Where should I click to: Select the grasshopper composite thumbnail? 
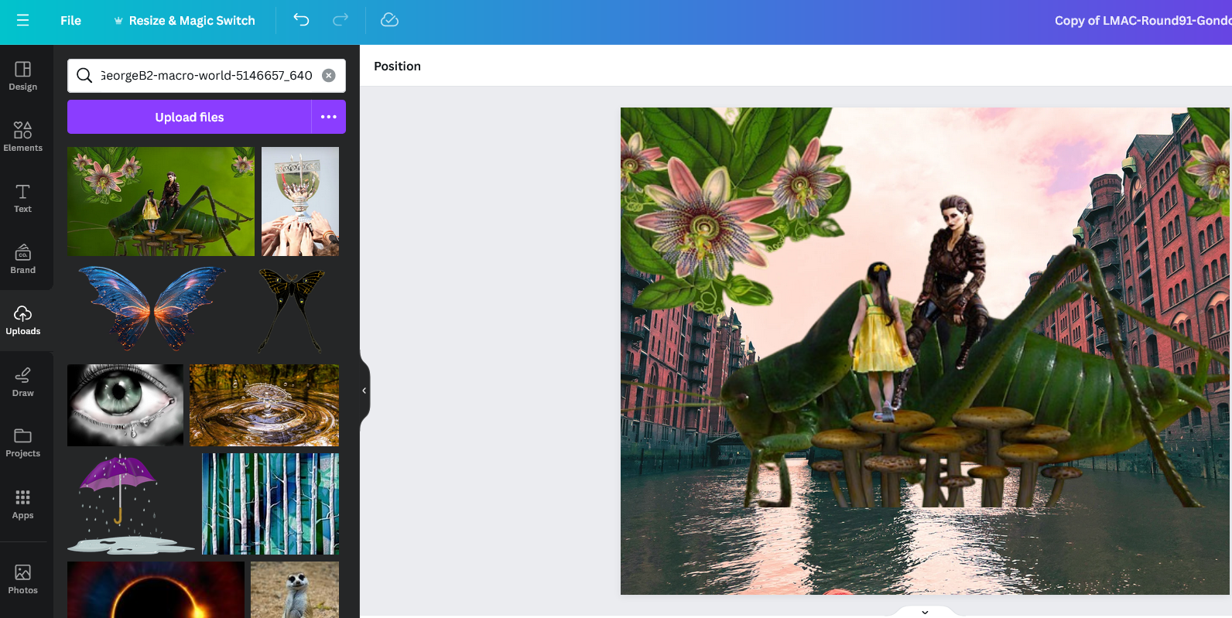point(161,201)
